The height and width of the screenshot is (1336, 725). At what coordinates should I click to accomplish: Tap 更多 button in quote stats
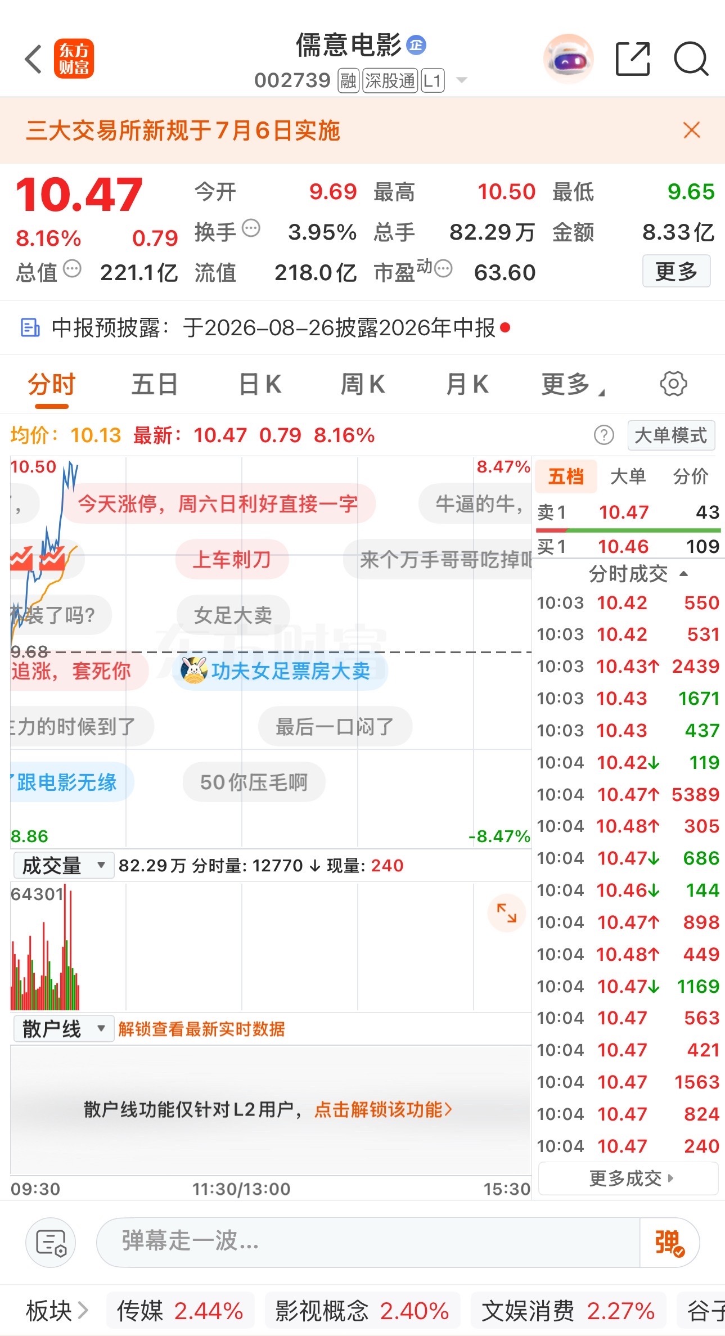coord(677,272)
